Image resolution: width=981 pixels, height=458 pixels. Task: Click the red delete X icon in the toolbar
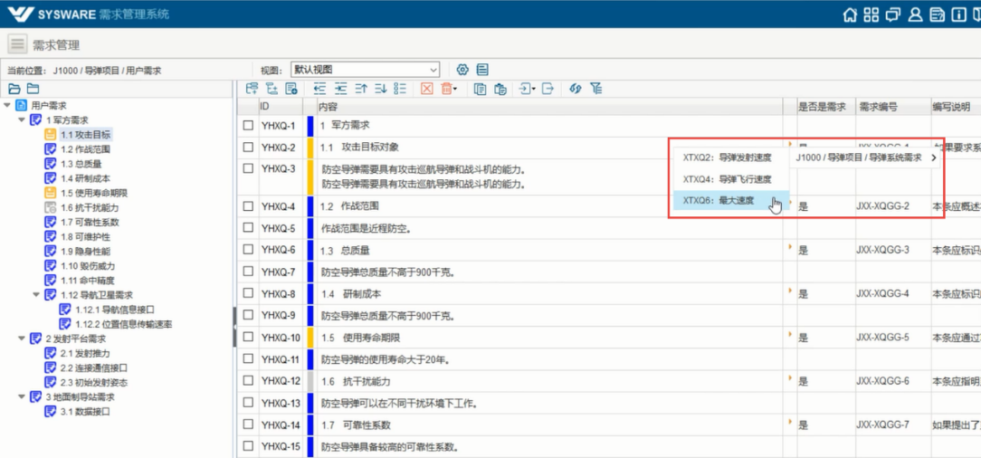(427, 89)
